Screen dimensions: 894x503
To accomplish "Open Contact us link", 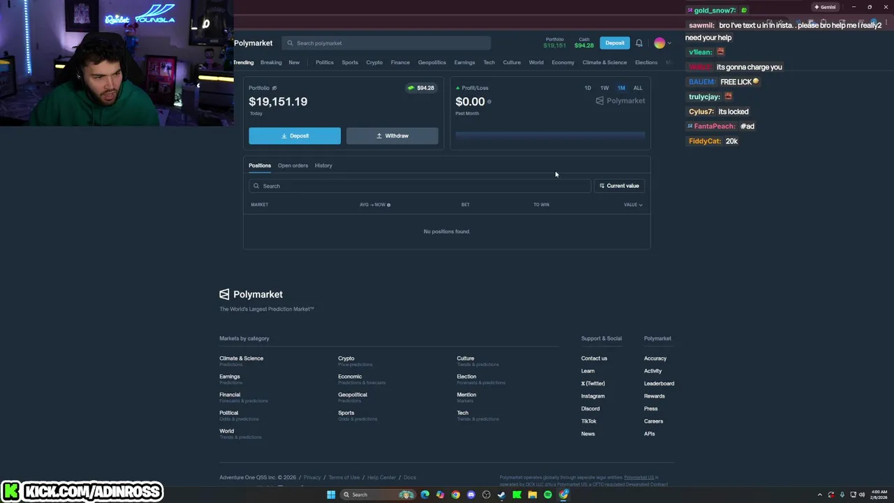I will (x=594, y=358).
